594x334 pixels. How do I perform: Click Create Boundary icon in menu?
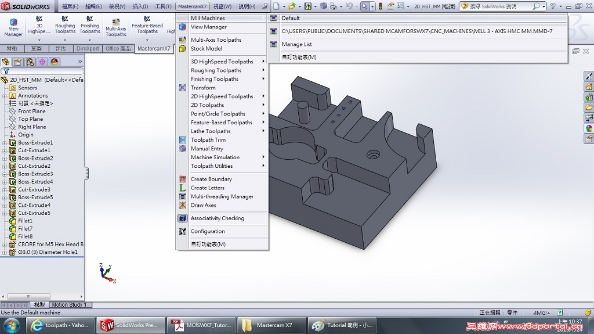pyautogui.click(x=183, y=179)
